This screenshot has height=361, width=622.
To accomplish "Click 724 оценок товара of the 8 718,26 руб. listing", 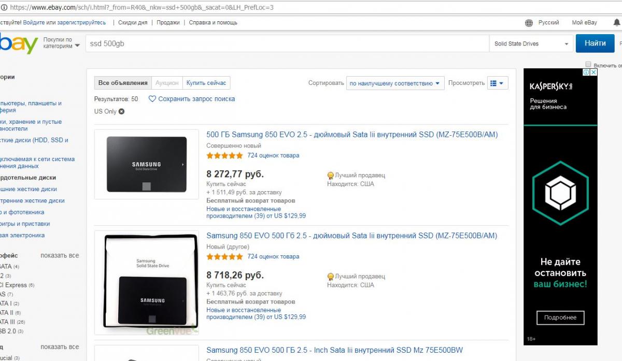I will pos(273,256).
